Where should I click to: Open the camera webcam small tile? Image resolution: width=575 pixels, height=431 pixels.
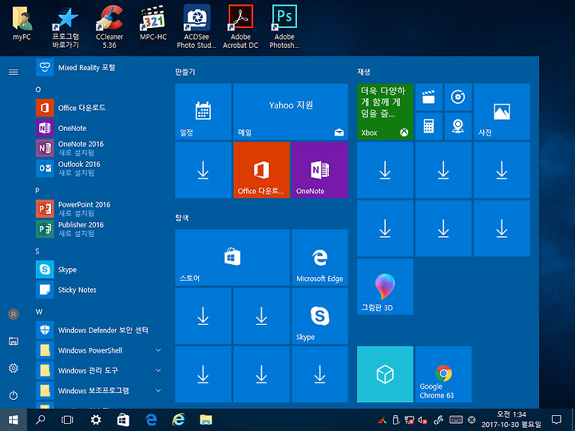point(458,126)
